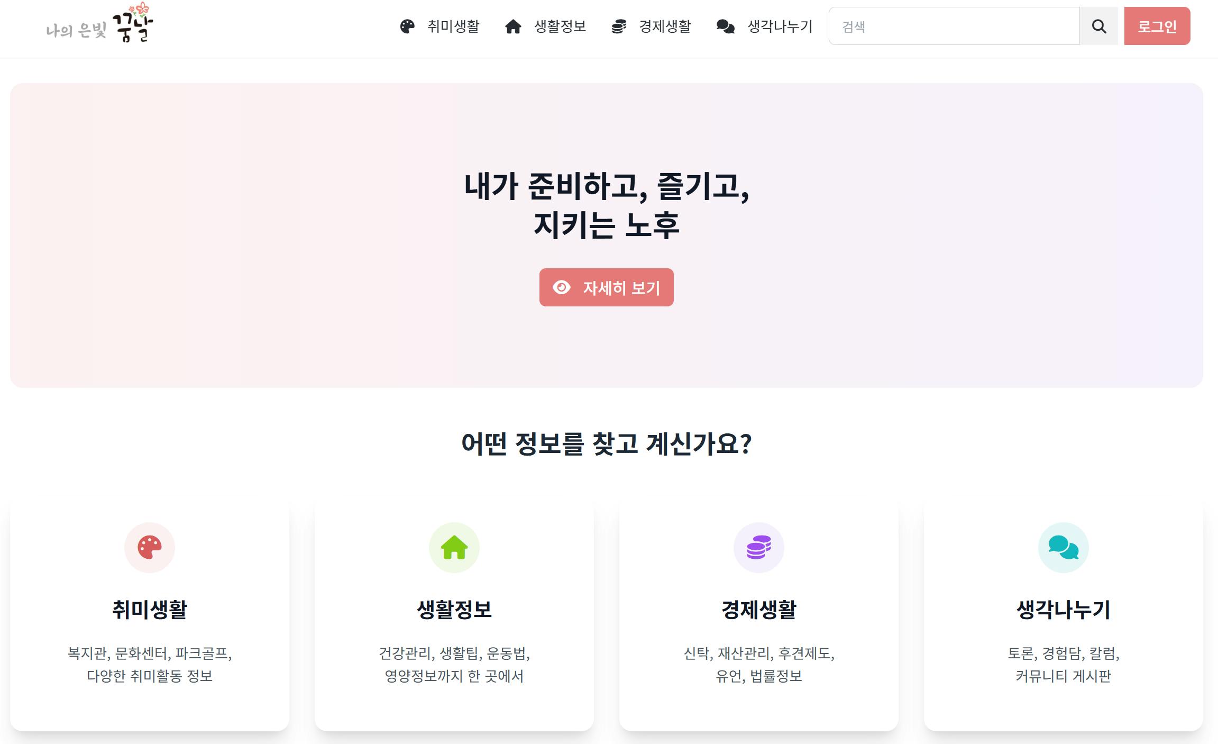1218x744 pixels.
Task: Focus the 검색 search input field
Action: pos(954,26)
